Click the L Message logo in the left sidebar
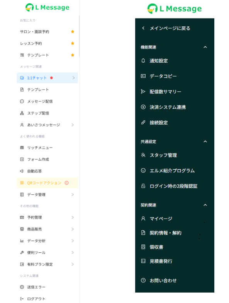Image resolution: width=229 pixels, height=303 pixels. click(47, 7)
